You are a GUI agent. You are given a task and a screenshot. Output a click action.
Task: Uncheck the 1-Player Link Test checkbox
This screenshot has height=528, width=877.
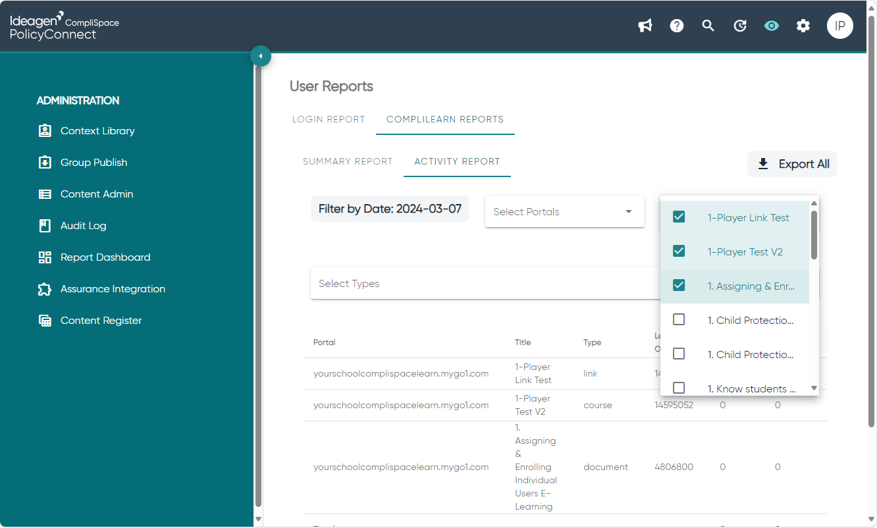click(x=679, y=217)
